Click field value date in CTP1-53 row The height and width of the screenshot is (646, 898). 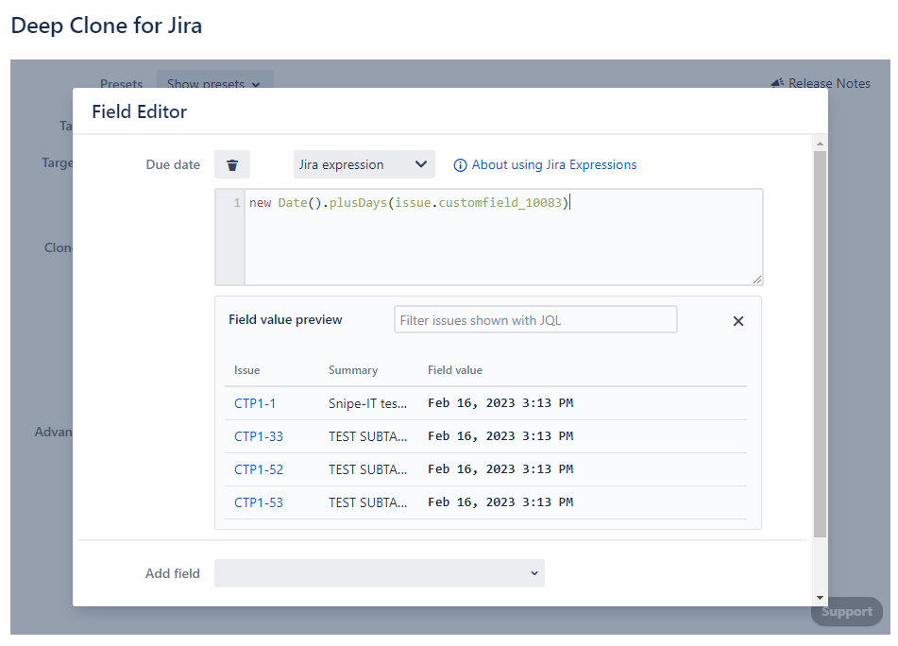(500, 502)
